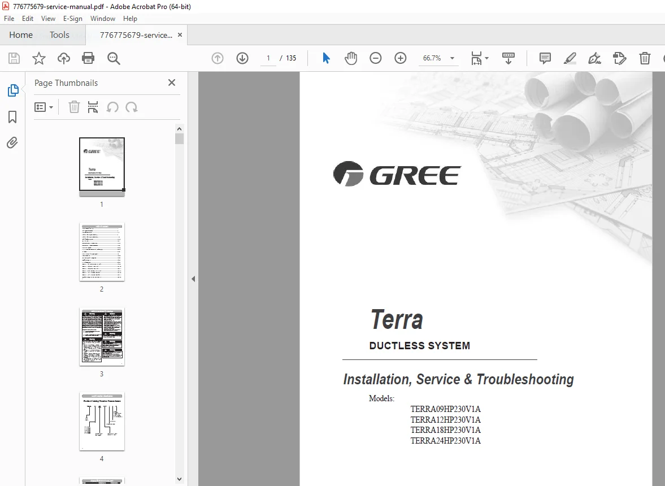The image size is (665, 486).
Task: Click the current page number field
Action: [268, 58]
